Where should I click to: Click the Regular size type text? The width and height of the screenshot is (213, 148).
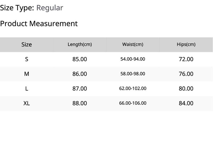coord(50,8)
